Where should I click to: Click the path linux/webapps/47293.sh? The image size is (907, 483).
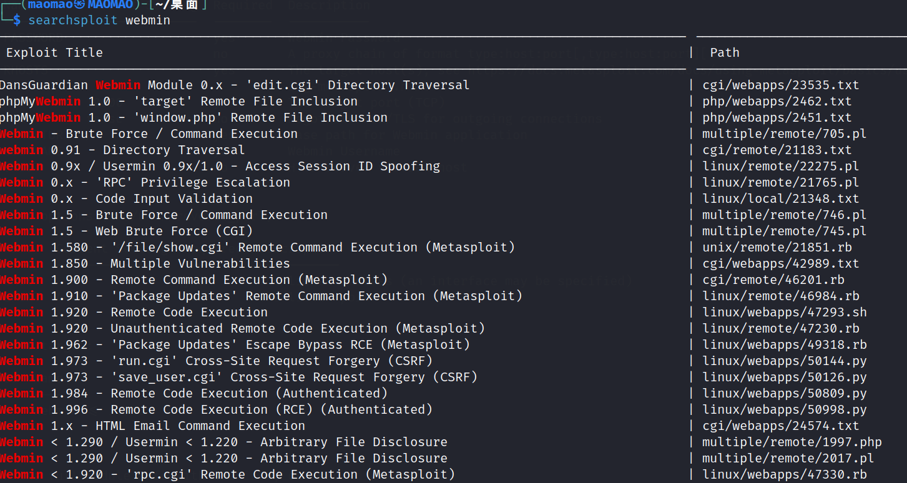coord(784,313)
